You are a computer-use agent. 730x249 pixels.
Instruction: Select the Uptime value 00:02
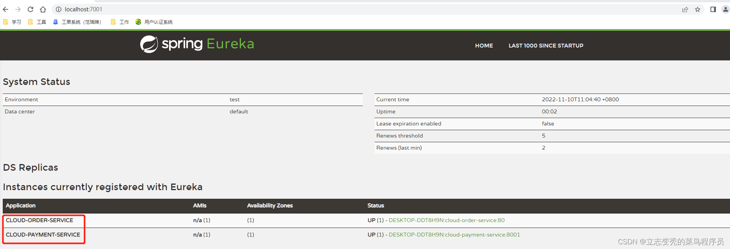click(549, 111)
